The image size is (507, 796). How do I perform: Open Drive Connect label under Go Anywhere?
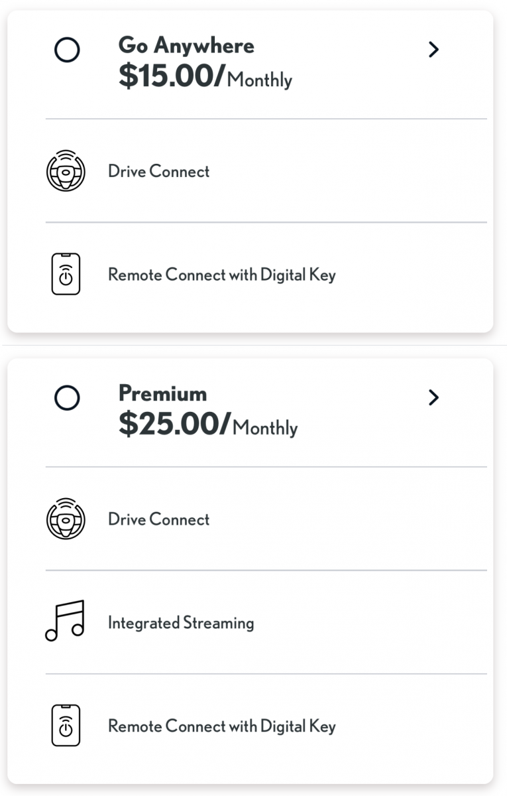[158, 172]
